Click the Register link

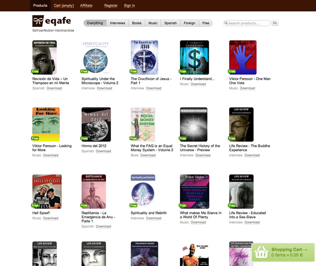point(111,5)
